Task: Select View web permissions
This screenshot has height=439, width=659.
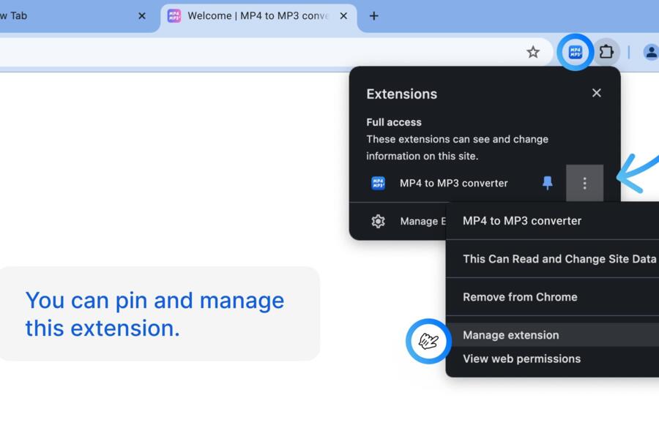Action: point(552,359)
